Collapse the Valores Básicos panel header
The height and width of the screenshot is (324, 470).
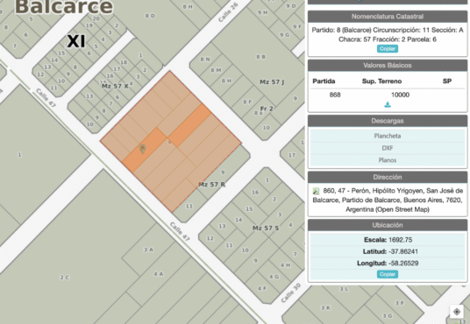click(x=388, y=66)
